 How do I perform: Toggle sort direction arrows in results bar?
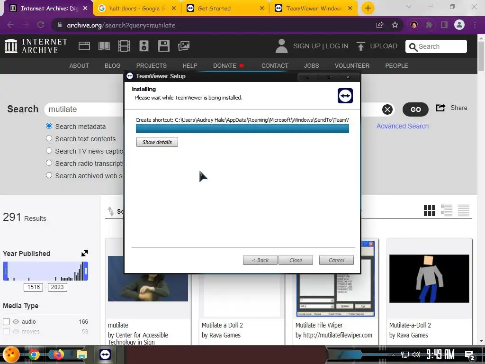point(110,211)
